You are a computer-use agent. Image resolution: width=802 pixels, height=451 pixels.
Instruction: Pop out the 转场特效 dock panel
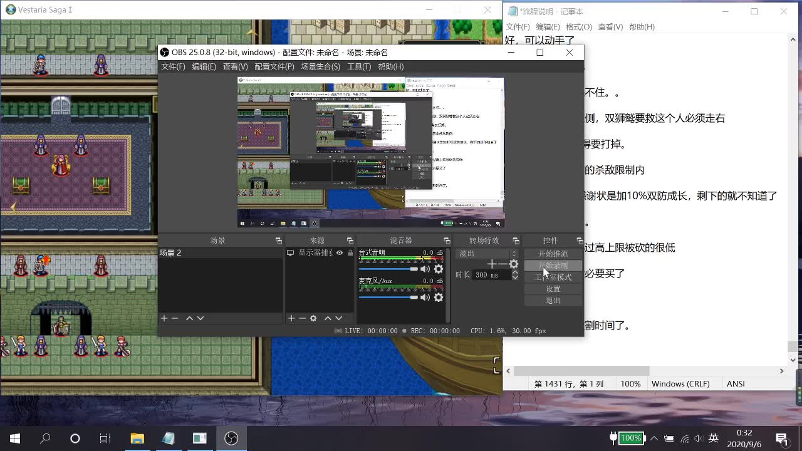coord(516,241)
